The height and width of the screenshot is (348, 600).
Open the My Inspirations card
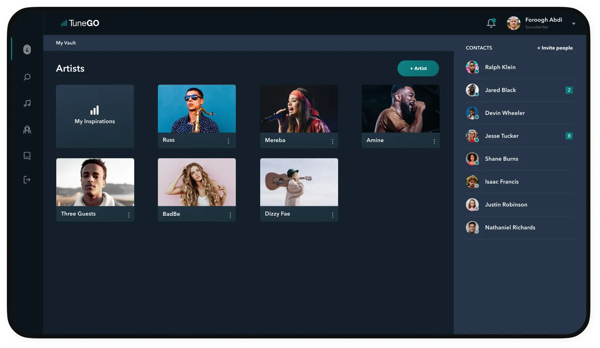pos(95,116)
